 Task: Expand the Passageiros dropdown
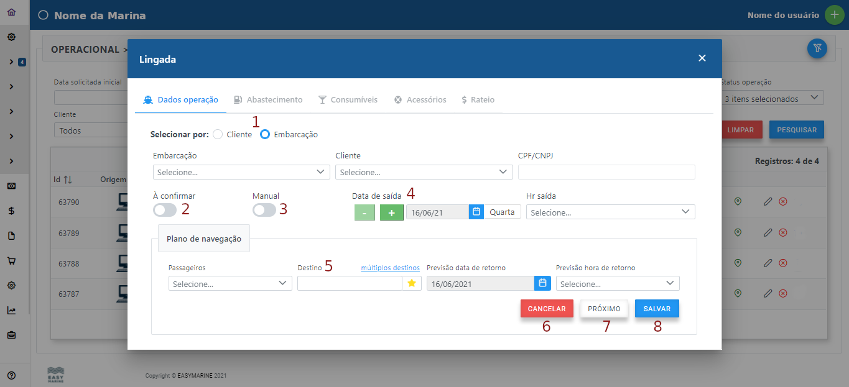pyautogui.click(x=230, y=284)
